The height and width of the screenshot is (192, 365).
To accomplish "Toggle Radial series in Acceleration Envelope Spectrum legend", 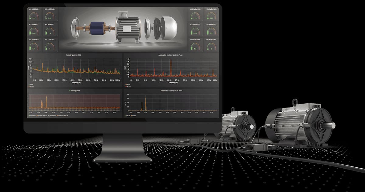I will [x=128, y=86].
